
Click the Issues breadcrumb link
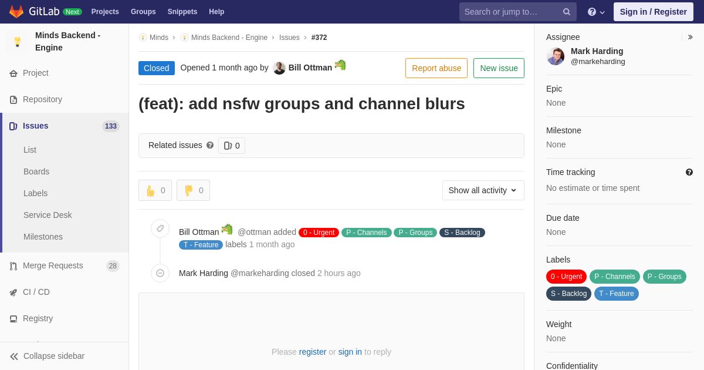[x=289, y=38]
